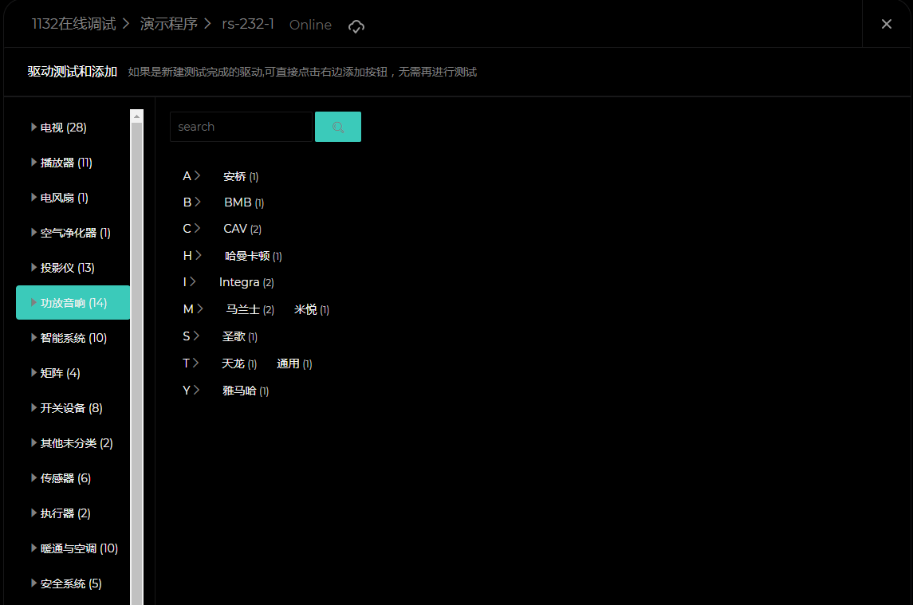Click the rs-232-1 breadcrumb
Viewport: 913px width, 605px height.
point(248,24)
